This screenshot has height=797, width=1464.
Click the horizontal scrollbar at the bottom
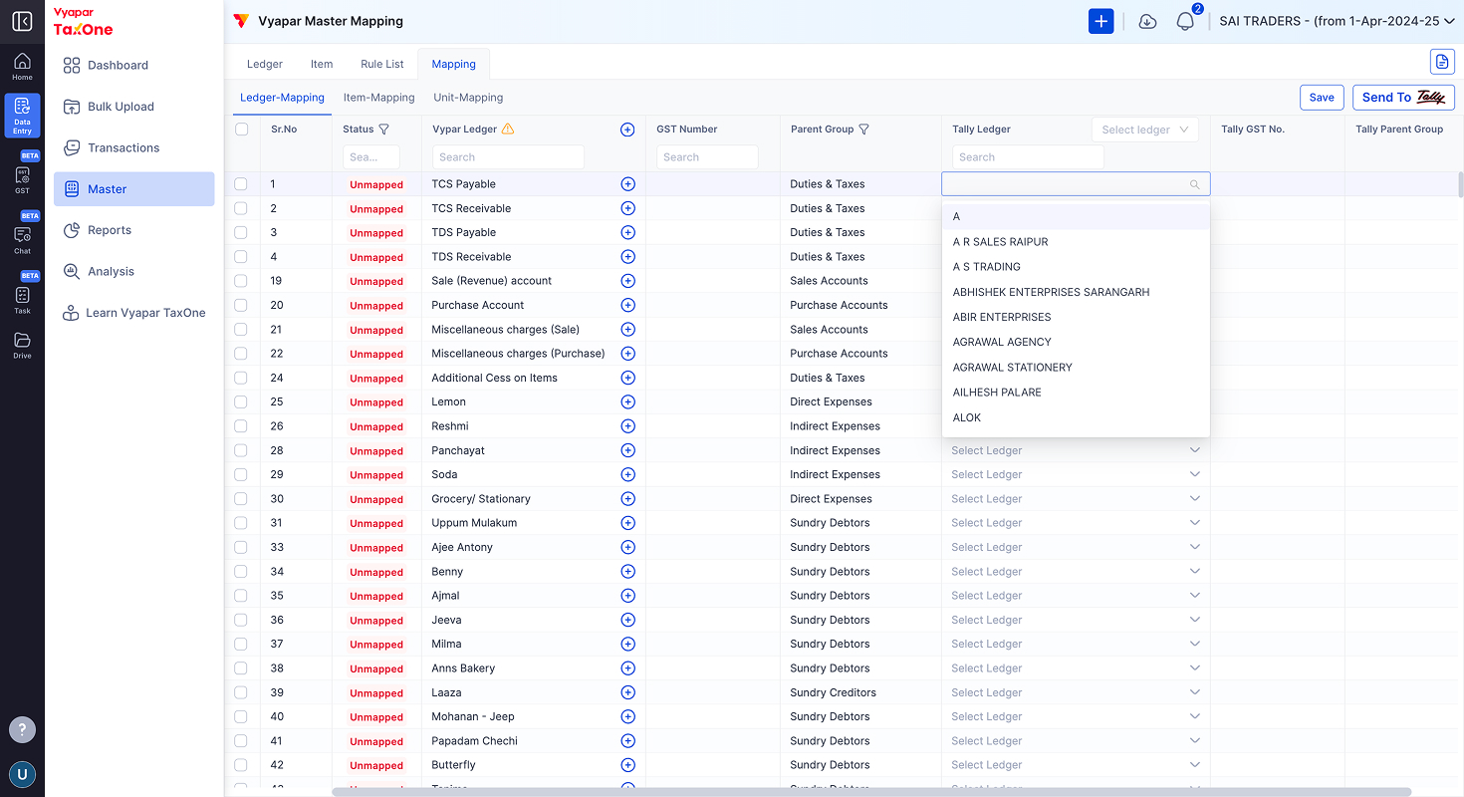point(870,792)
